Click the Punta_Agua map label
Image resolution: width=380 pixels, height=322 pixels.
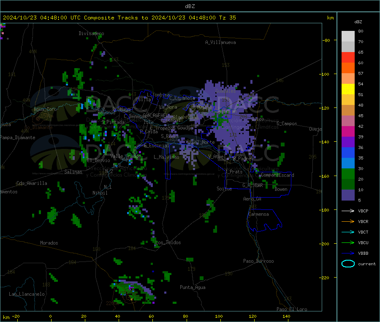coord(193,287)
